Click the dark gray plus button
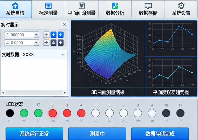 60,43
